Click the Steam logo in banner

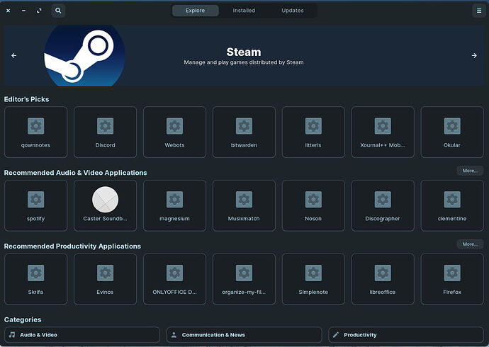(x=84, y=55)
